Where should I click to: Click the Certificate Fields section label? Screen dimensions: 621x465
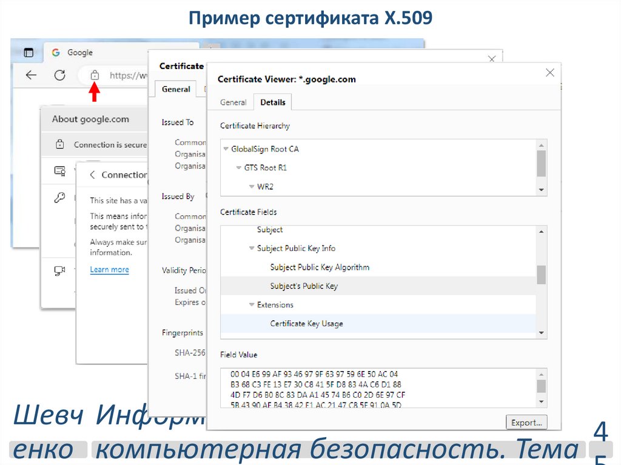tap(248, 212)
